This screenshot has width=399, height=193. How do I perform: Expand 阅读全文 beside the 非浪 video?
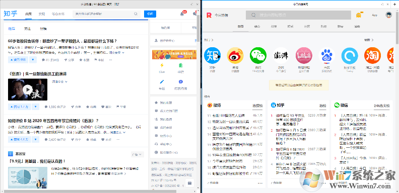click(60, 82)
